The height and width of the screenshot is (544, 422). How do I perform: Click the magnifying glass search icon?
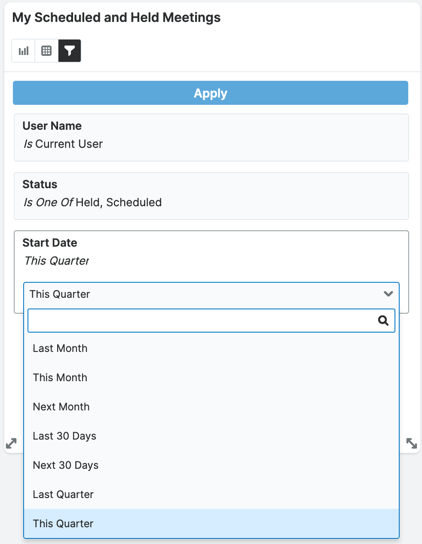click(383, 321)
